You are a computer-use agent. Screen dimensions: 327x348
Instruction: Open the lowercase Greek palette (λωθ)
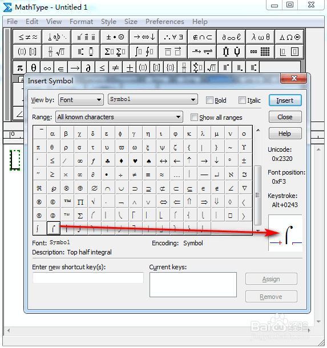260,37
